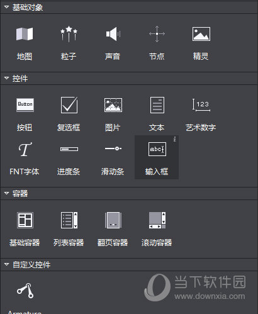Select the 节点 node object
Screen dimensions: 258x314
157,34
